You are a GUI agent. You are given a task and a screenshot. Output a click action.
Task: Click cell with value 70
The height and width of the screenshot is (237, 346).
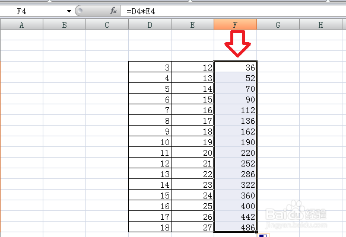click(235, 88)
